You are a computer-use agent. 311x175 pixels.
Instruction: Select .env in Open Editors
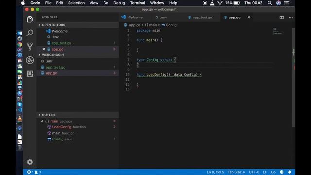[78, 37]
